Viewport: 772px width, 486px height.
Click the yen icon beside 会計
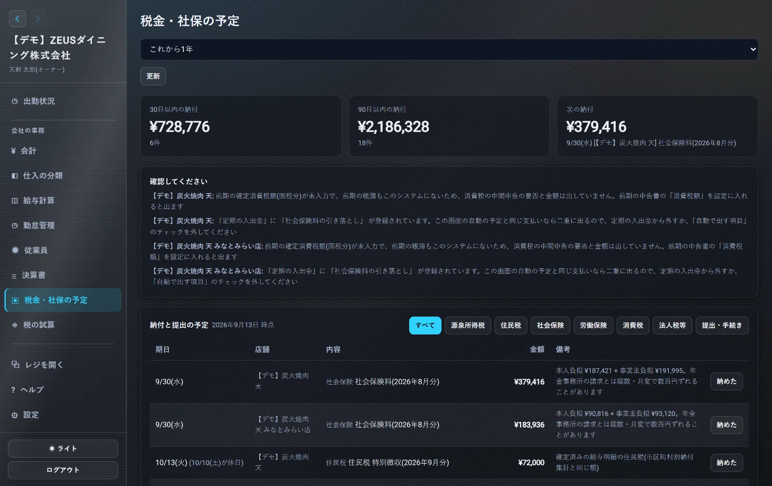14,151
